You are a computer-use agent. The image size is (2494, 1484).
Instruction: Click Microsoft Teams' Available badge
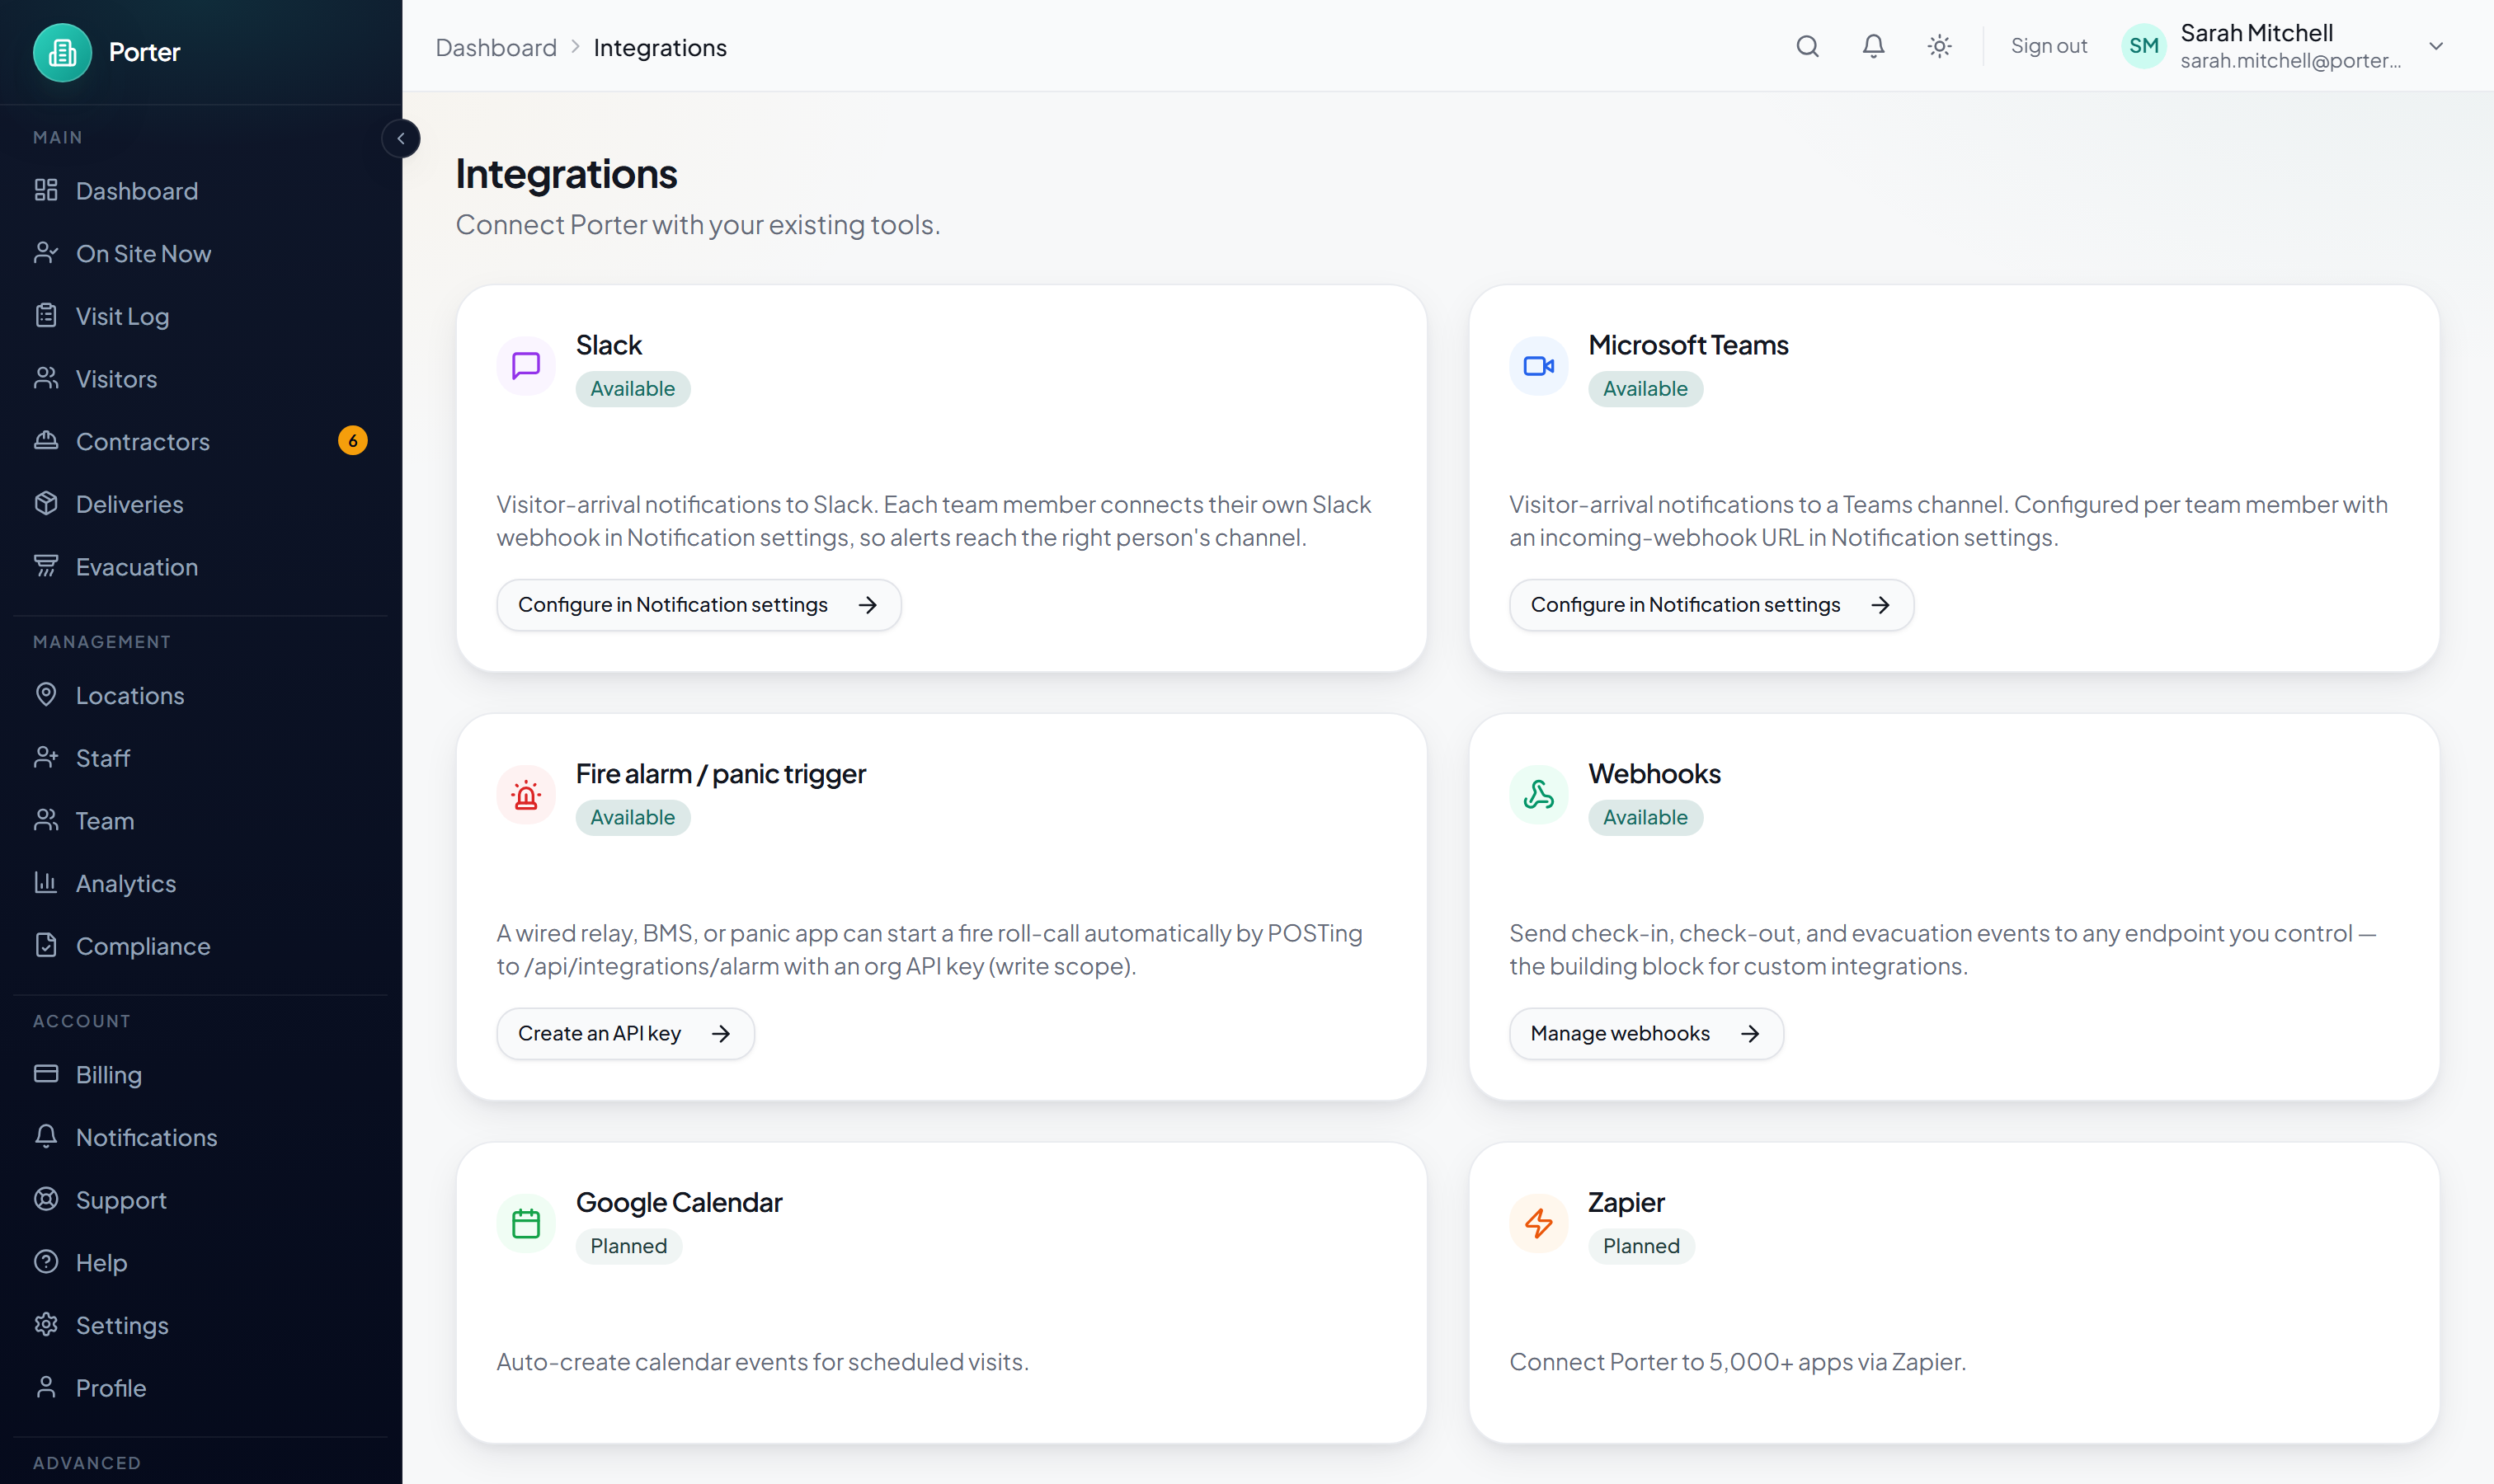pos(1645,389)
